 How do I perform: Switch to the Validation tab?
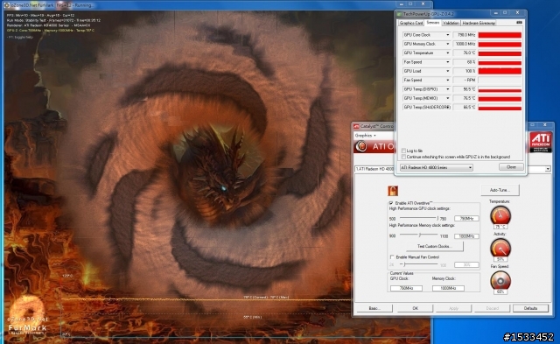(x=451, y=23)
